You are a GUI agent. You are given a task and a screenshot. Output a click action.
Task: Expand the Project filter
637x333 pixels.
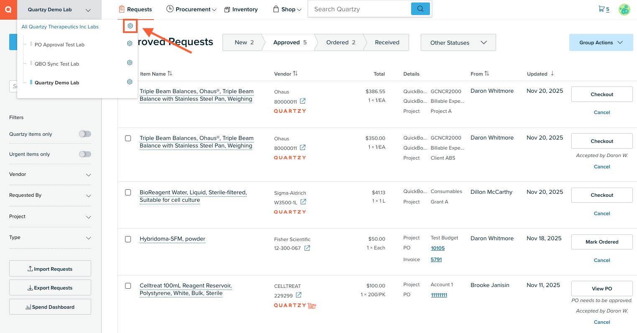50,216
